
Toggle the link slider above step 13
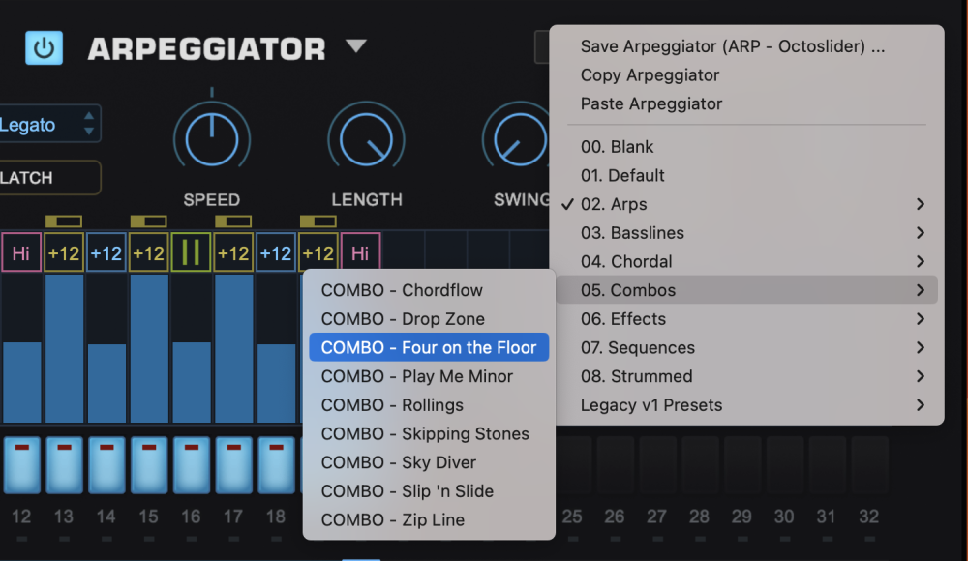pyautogui.click(x=64, y=221)
